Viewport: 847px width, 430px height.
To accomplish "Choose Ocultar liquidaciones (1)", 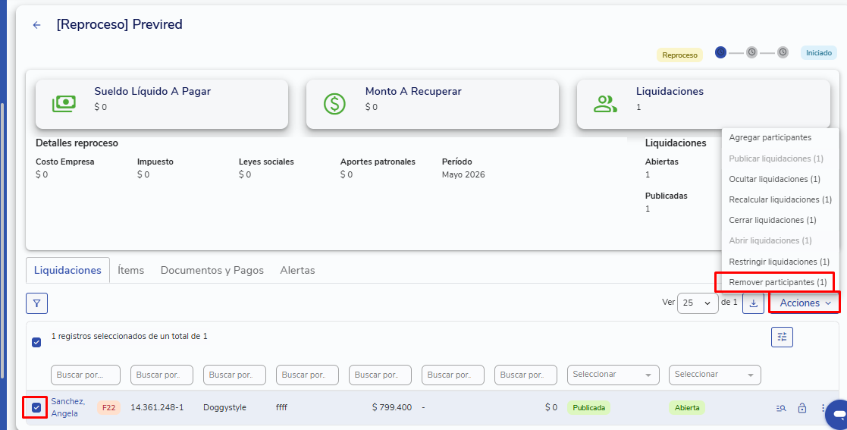I will click(x=775, y=179).
